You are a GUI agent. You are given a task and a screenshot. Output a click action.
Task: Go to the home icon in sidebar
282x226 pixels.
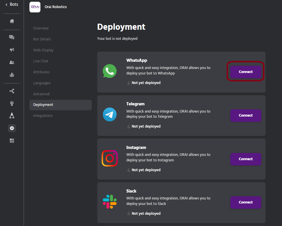coord(12,21)
